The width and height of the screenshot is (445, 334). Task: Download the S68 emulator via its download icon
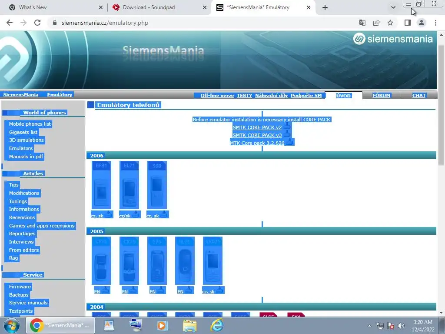[x=164, y=214]
